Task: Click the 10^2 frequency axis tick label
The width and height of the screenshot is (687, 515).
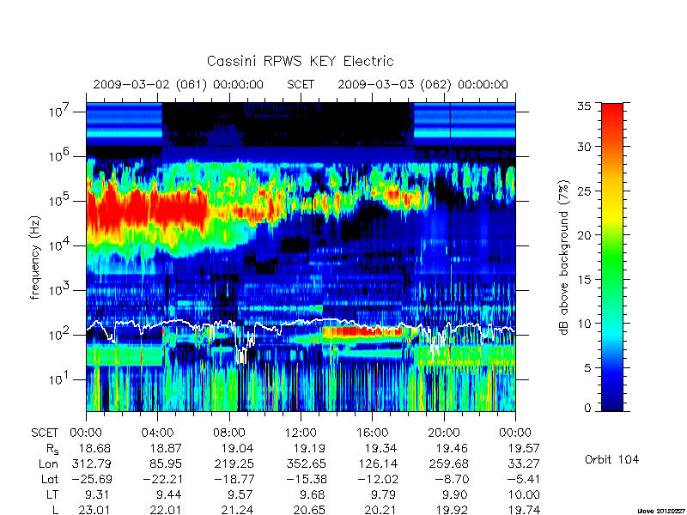Action: 60,334
